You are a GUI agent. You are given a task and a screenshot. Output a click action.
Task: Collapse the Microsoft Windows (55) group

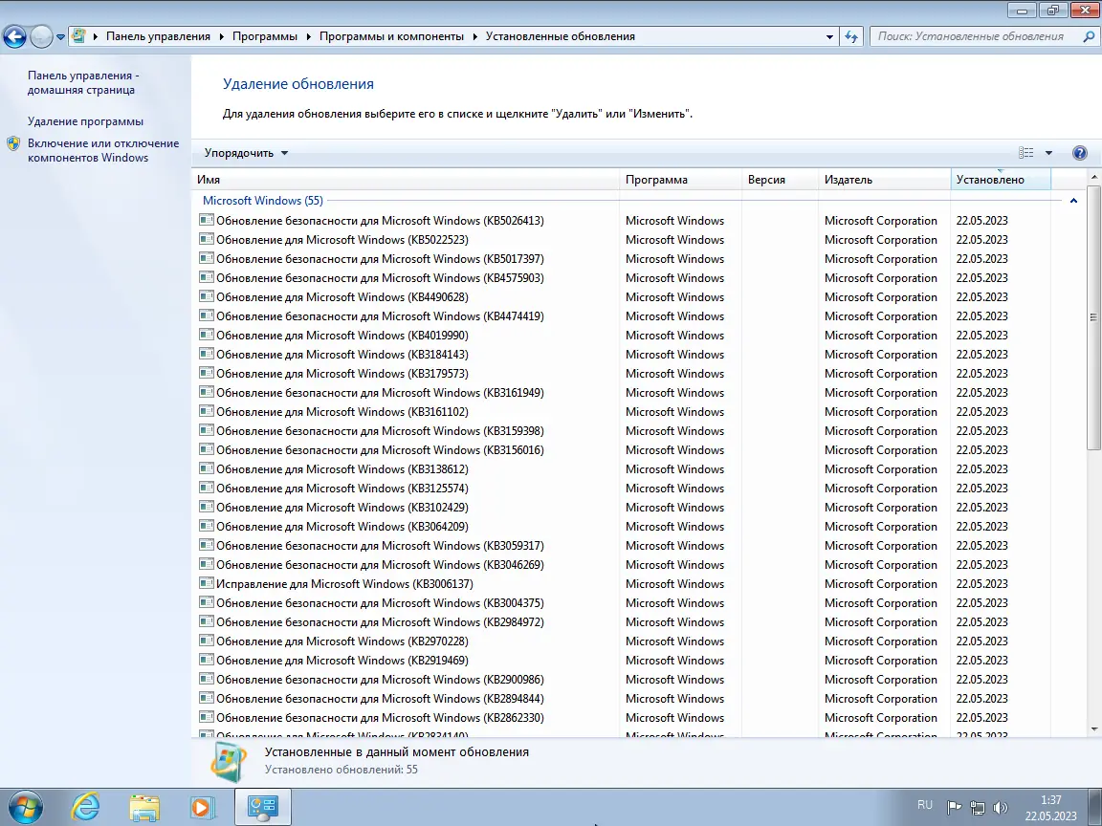coord(1073,201)
